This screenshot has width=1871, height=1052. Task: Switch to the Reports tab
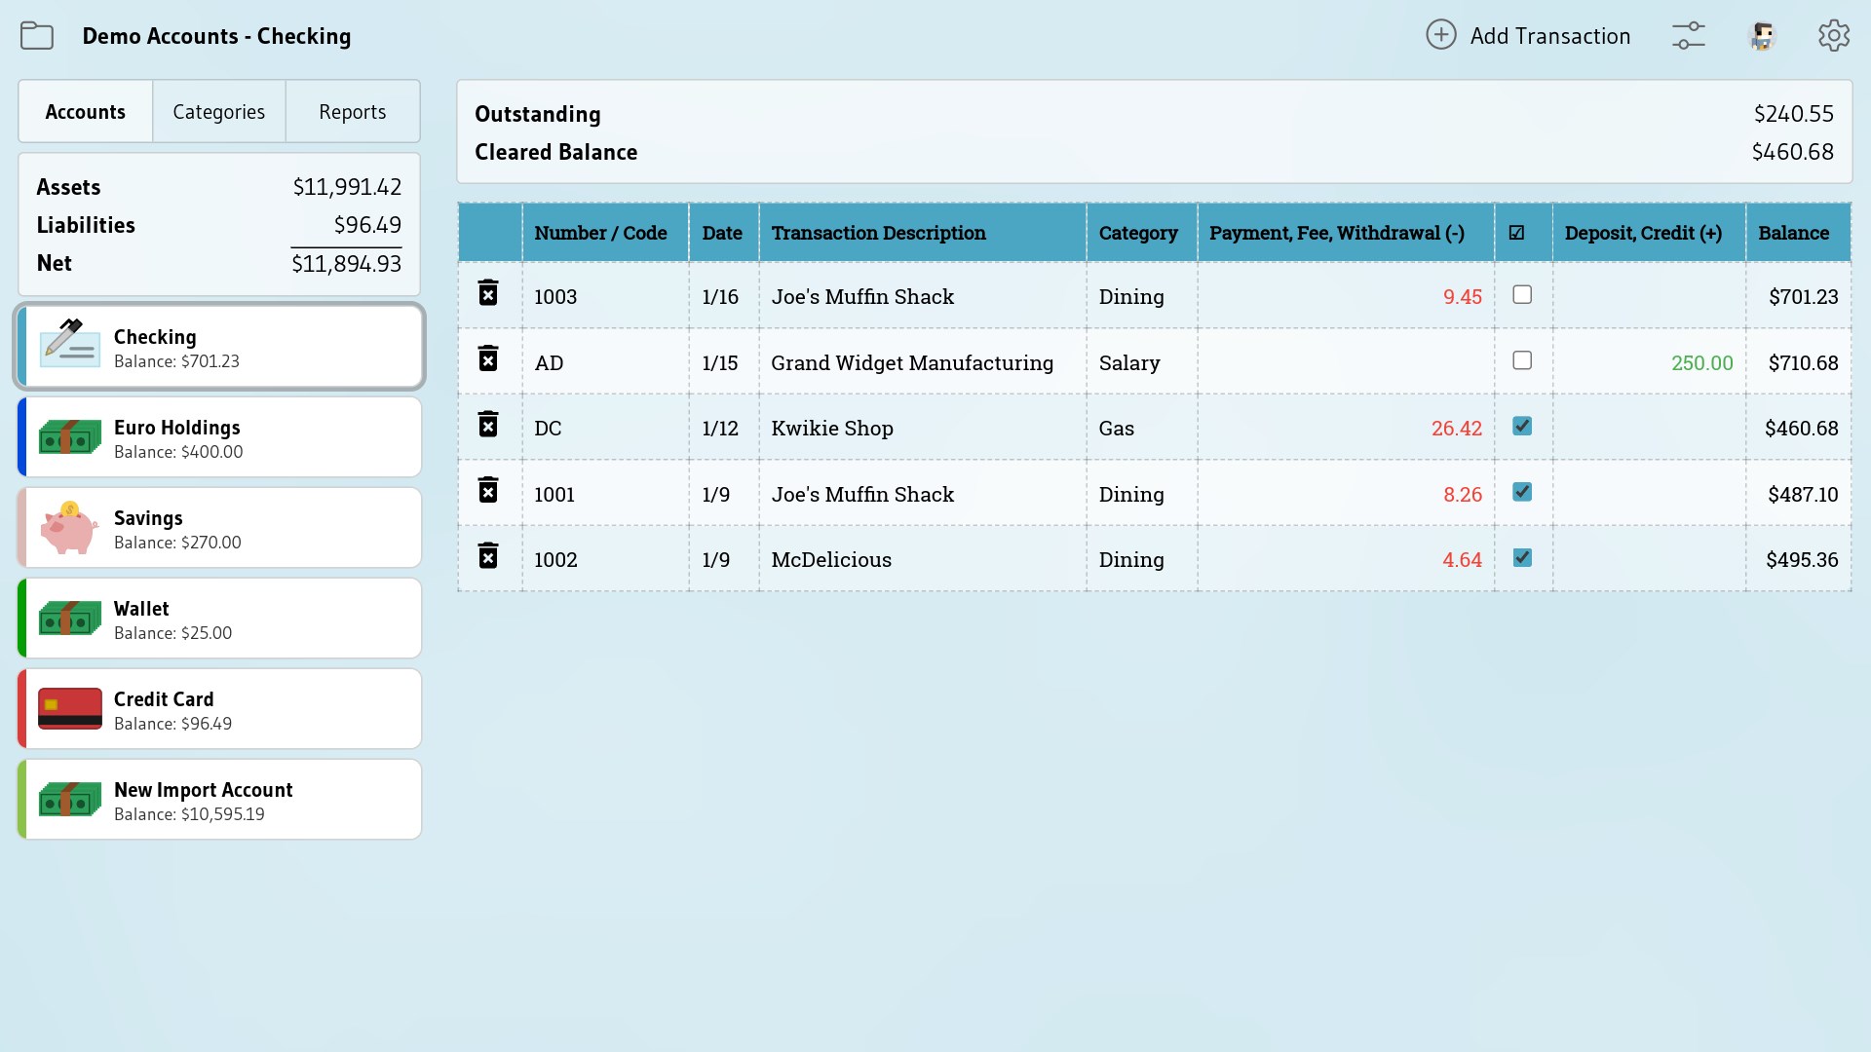point(352,112)
